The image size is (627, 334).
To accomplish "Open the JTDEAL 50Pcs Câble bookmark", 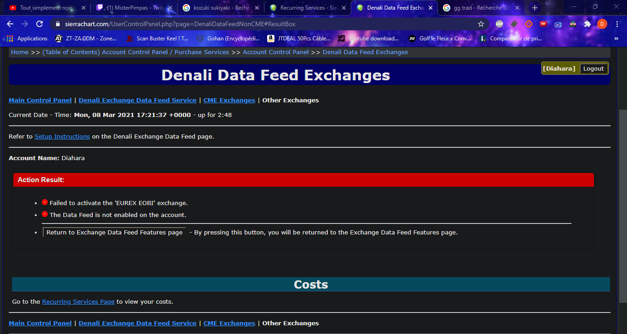I will tap(299, 39).
